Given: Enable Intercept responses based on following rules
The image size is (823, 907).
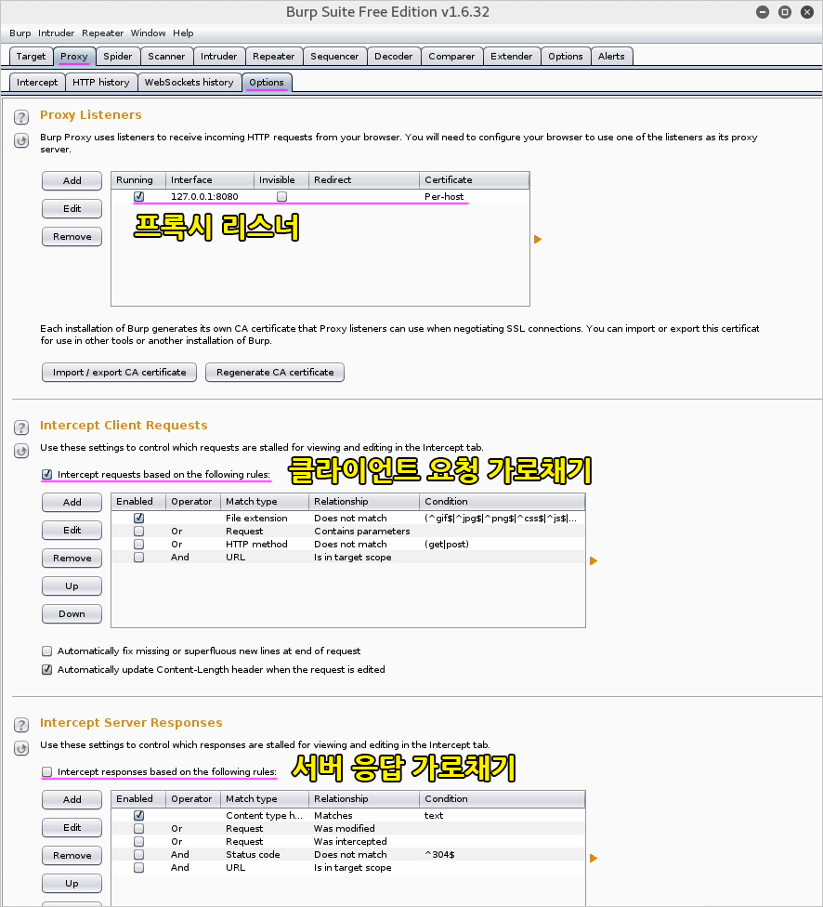Looking at the screenshot, I should [x=46, y=771].
